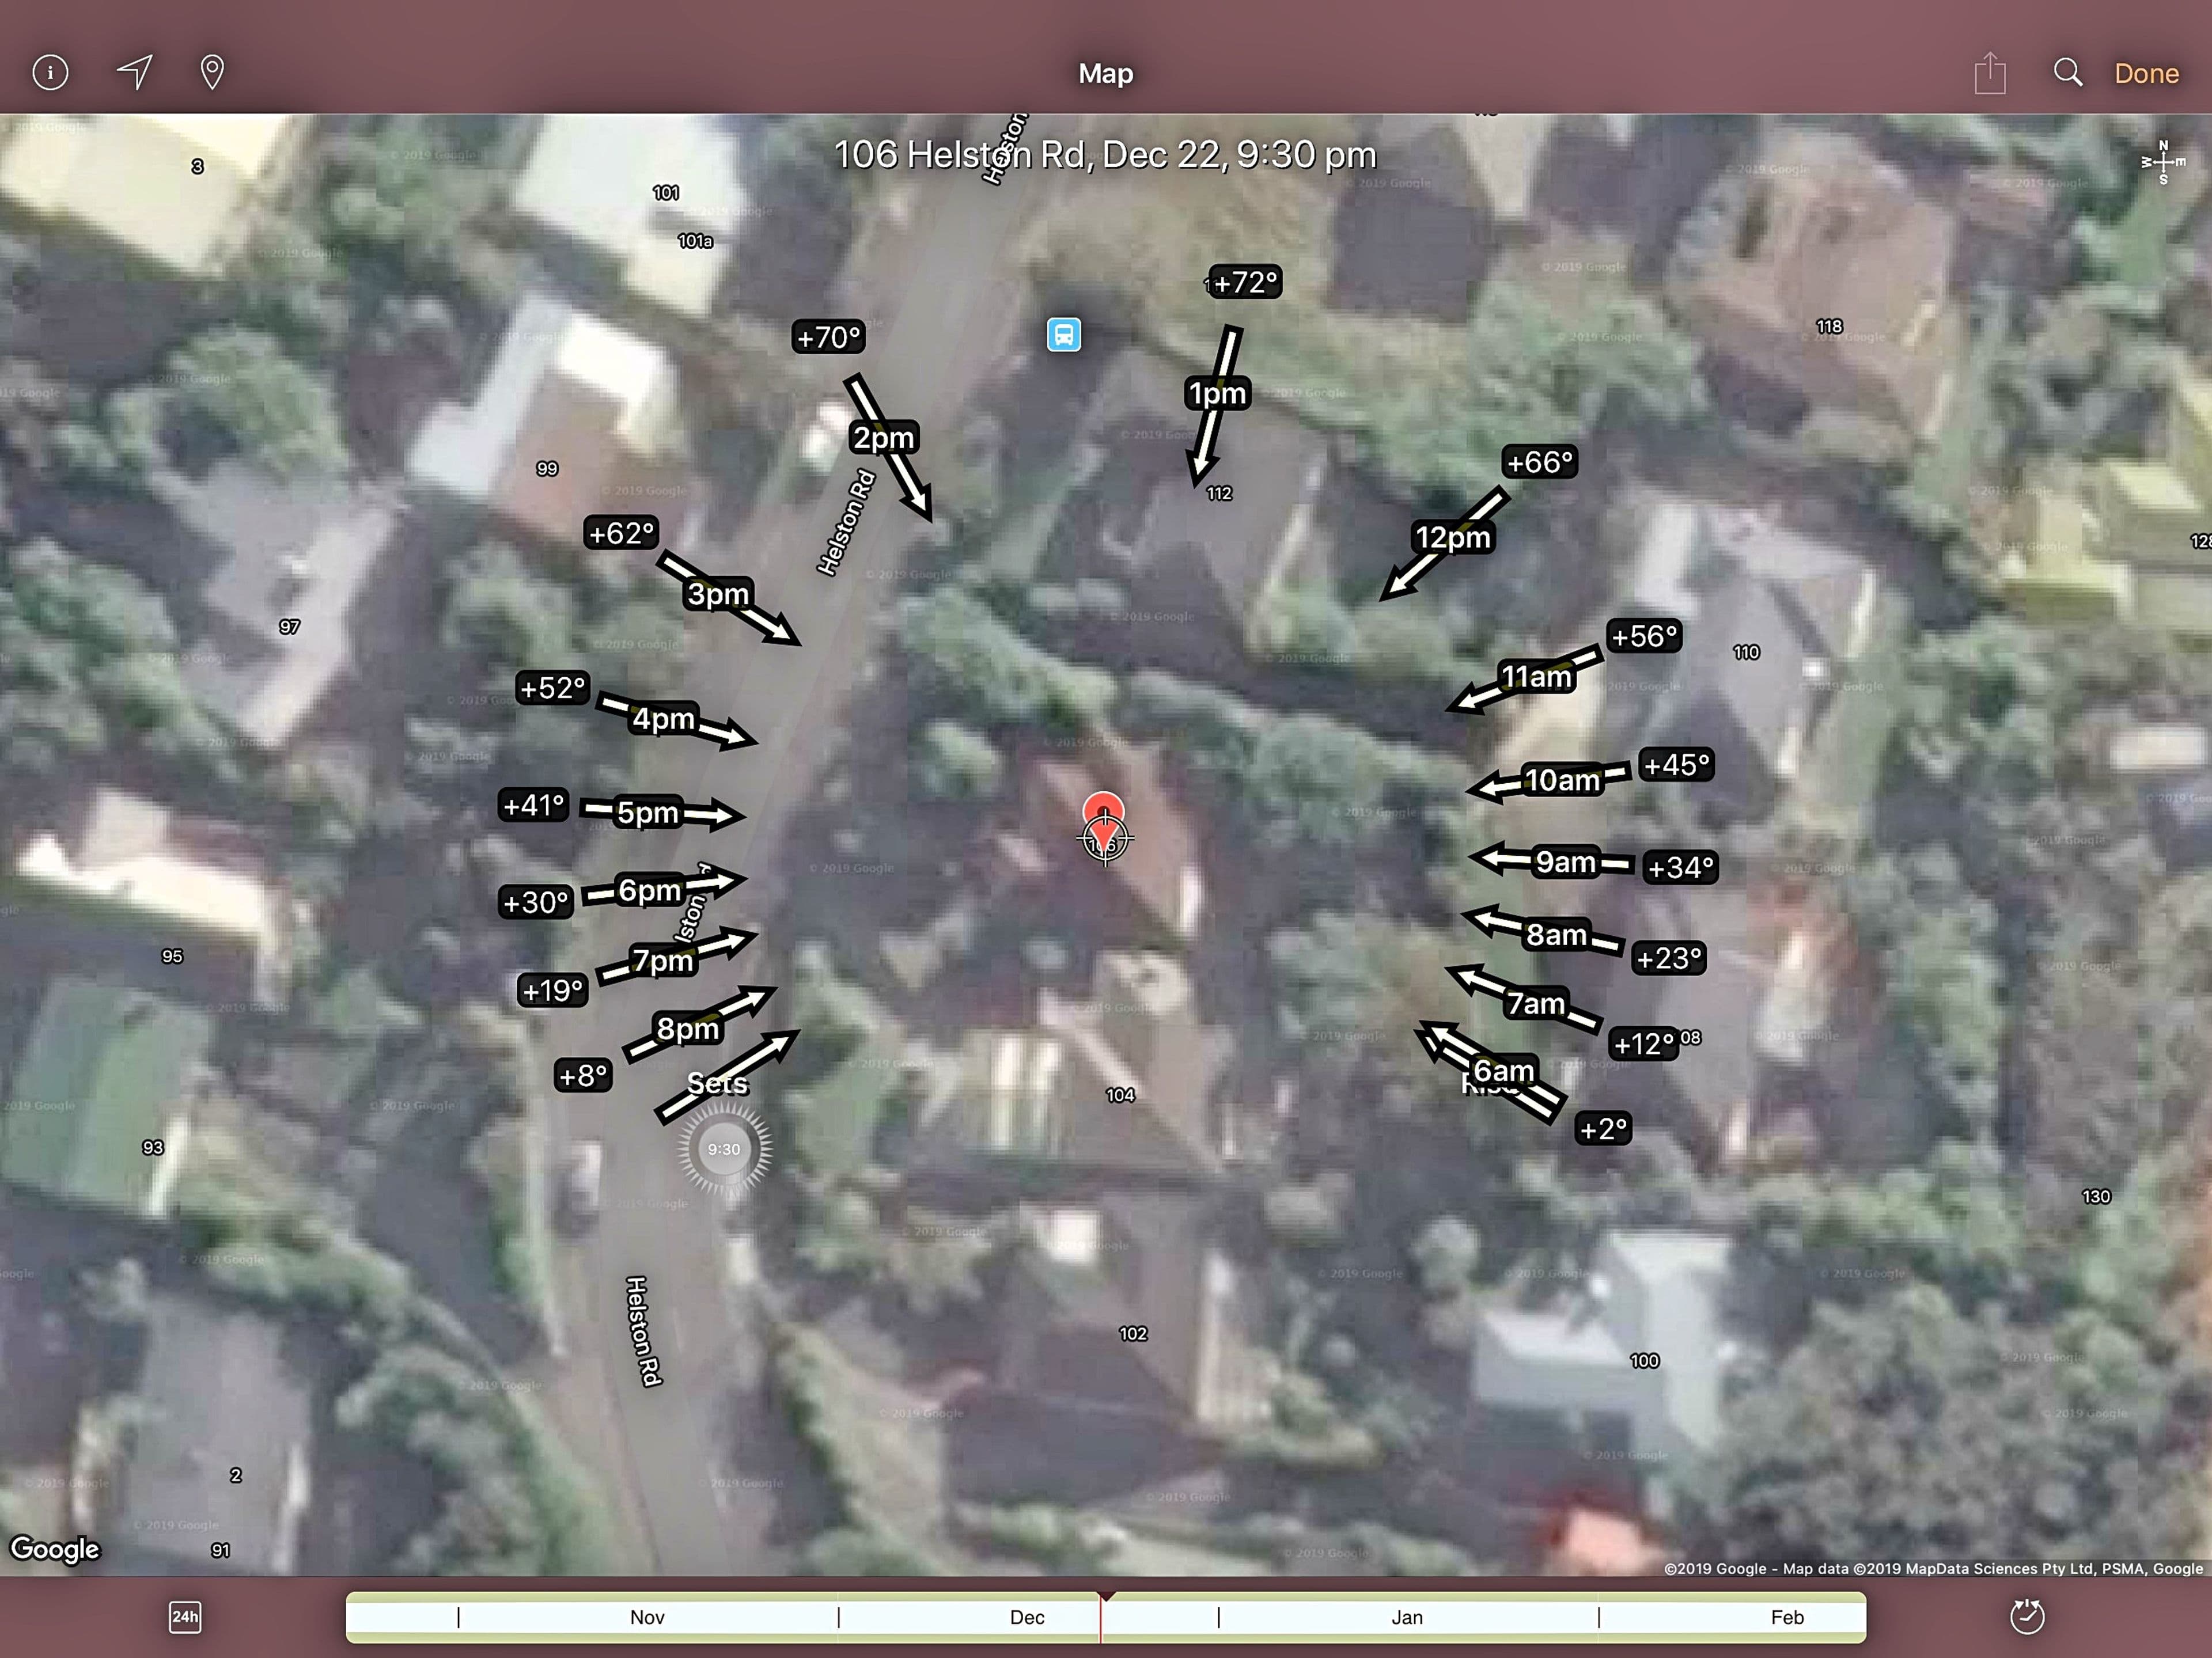Toggle the 24h view button
Viewport: 2212px width, 1658px height.
pos(185,1617)
